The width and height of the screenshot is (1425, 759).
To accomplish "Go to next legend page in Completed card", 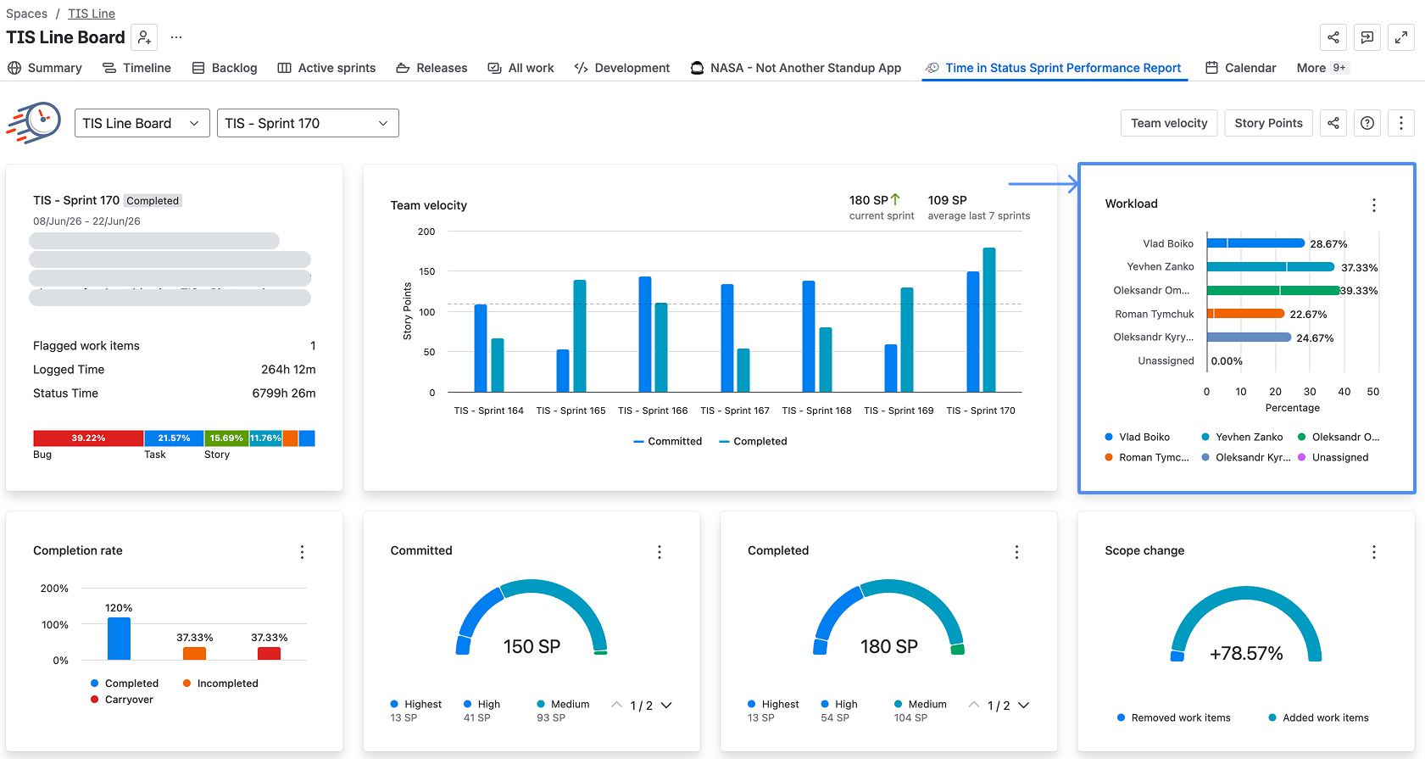I will (x=1024, y=705).
